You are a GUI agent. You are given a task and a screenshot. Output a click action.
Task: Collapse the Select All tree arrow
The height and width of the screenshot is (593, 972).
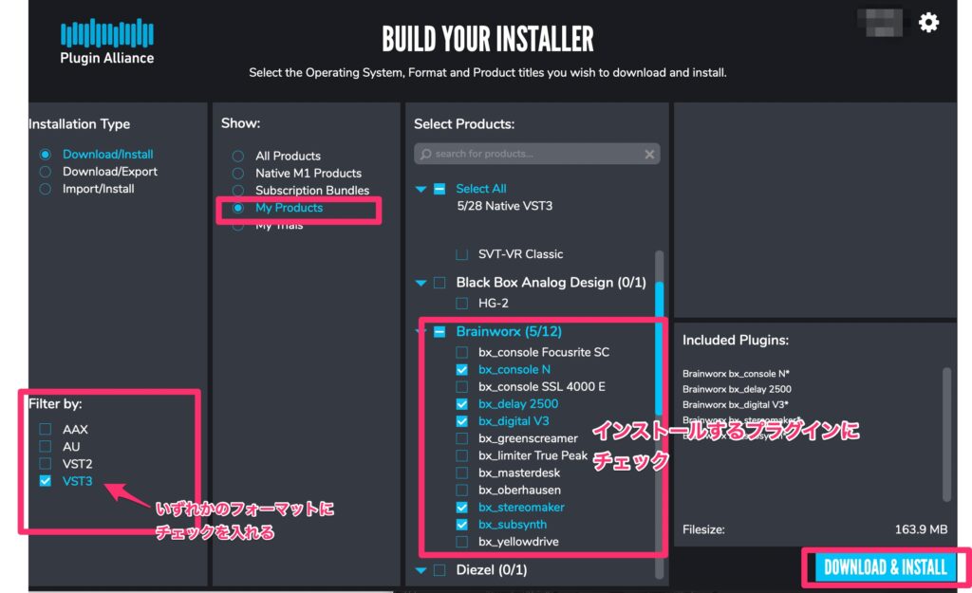coord(421,189)
